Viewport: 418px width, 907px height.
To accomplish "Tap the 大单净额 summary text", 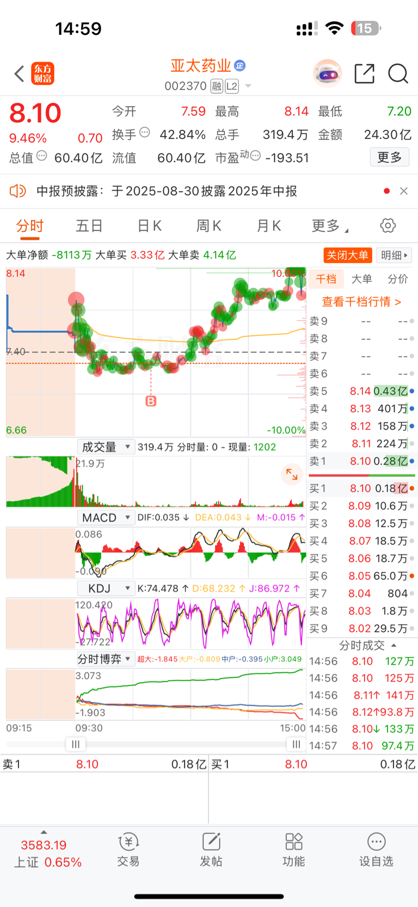I will (49, 255).
